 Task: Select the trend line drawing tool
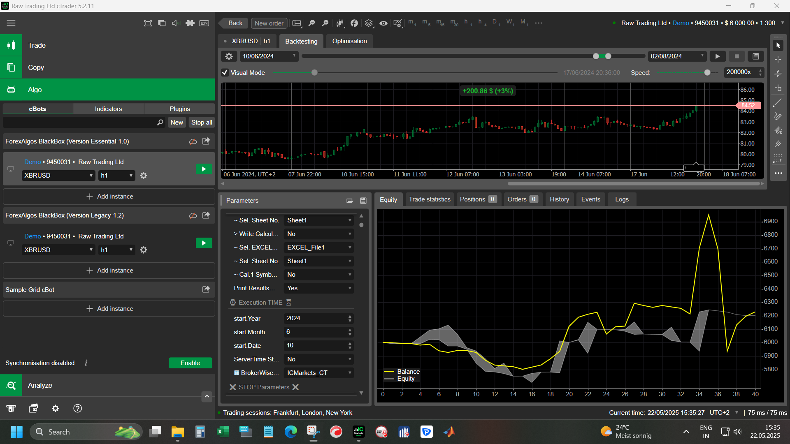[x=778, y=103]
